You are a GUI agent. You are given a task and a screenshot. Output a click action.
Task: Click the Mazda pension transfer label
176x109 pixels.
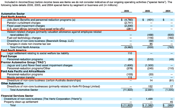[21, 78]
